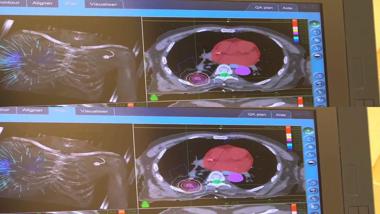Open the Aide tab in upper frame
Screen dimensions: 380x214
tap(287, 8)
